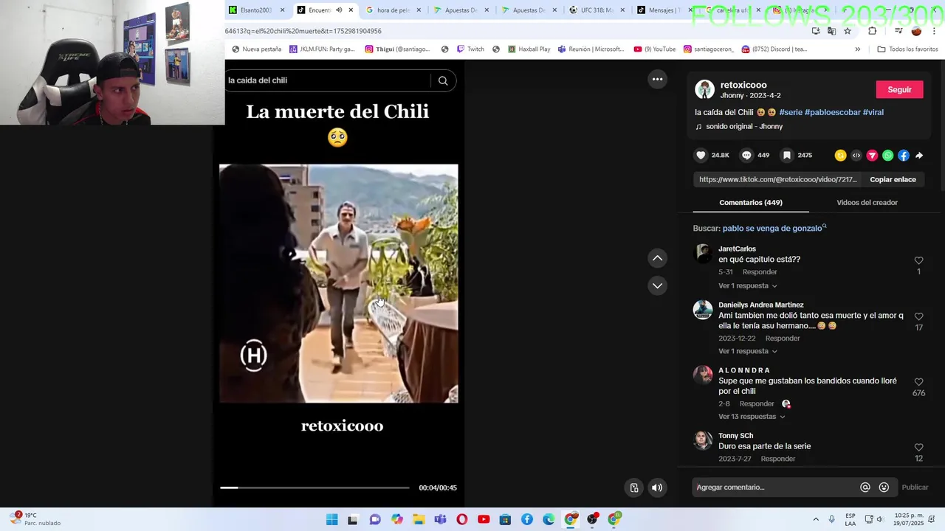Expand 'Ver 1 respuesta' under Danieilys comment

pos(747,351)
